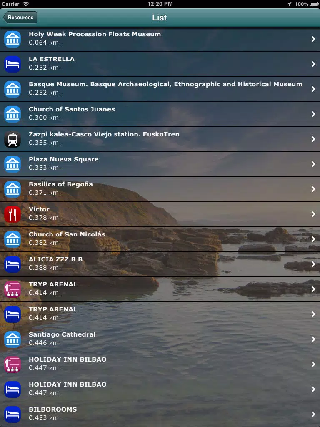Screen dimensions: 320x427
Task: Tap the '0.446 km.' distance text
Action: (45, 343)
